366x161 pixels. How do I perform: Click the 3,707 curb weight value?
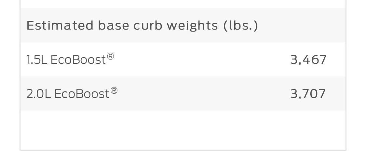coord(308,94)
